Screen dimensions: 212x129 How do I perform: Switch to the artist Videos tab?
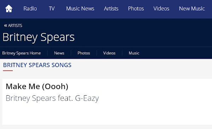tap(109, 53)
